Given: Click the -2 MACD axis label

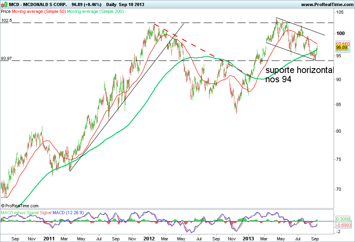Looking at the screenshot, I should pos(338,232).
